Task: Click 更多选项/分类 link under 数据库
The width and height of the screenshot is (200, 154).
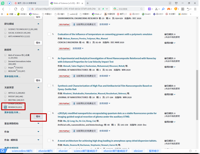Action: [12, 76]
